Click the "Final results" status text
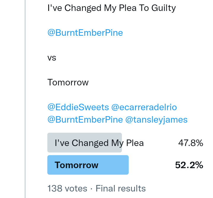The height and width of the screenshot is (198, 213). 121,189
